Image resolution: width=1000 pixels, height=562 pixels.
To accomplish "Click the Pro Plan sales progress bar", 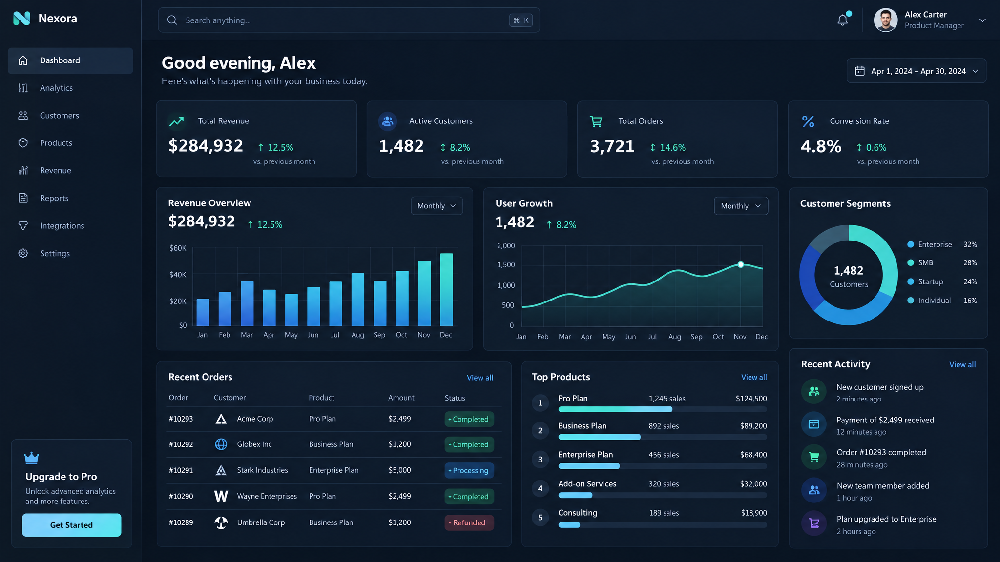I will [x=663, y=409].
